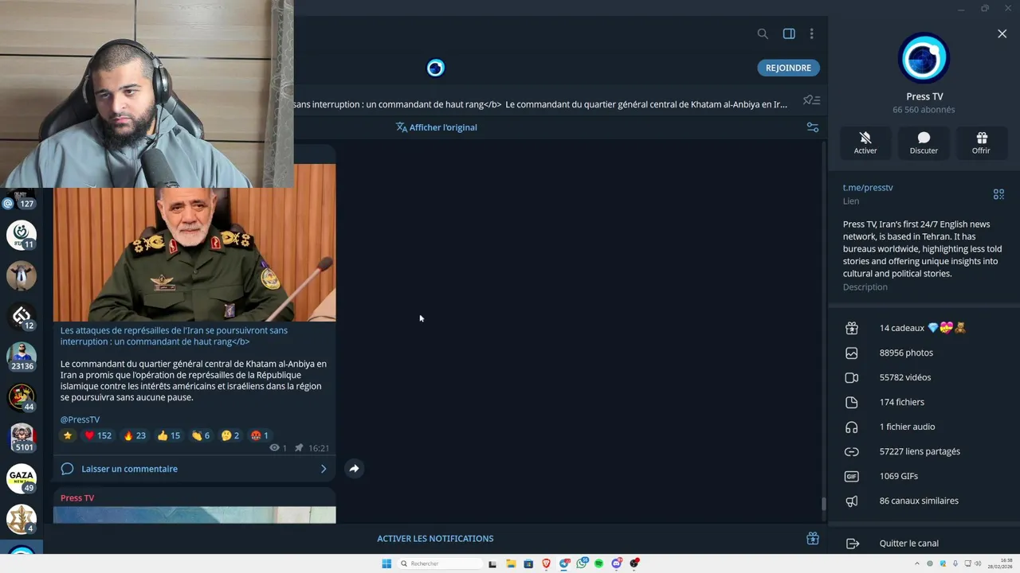The height and width of the screenshot is (573, 1020).
Task: Click the thumbs-up reaction with 15
Action: (x=168, y=435)
